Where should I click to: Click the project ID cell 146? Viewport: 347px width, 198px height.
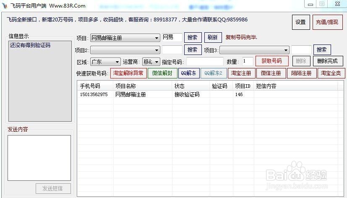pos(239,95)
